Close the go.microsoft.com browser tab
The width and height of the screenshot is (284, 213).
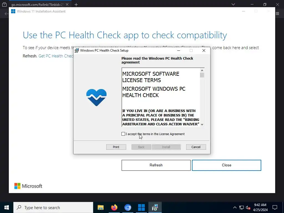tap(67, 4)
